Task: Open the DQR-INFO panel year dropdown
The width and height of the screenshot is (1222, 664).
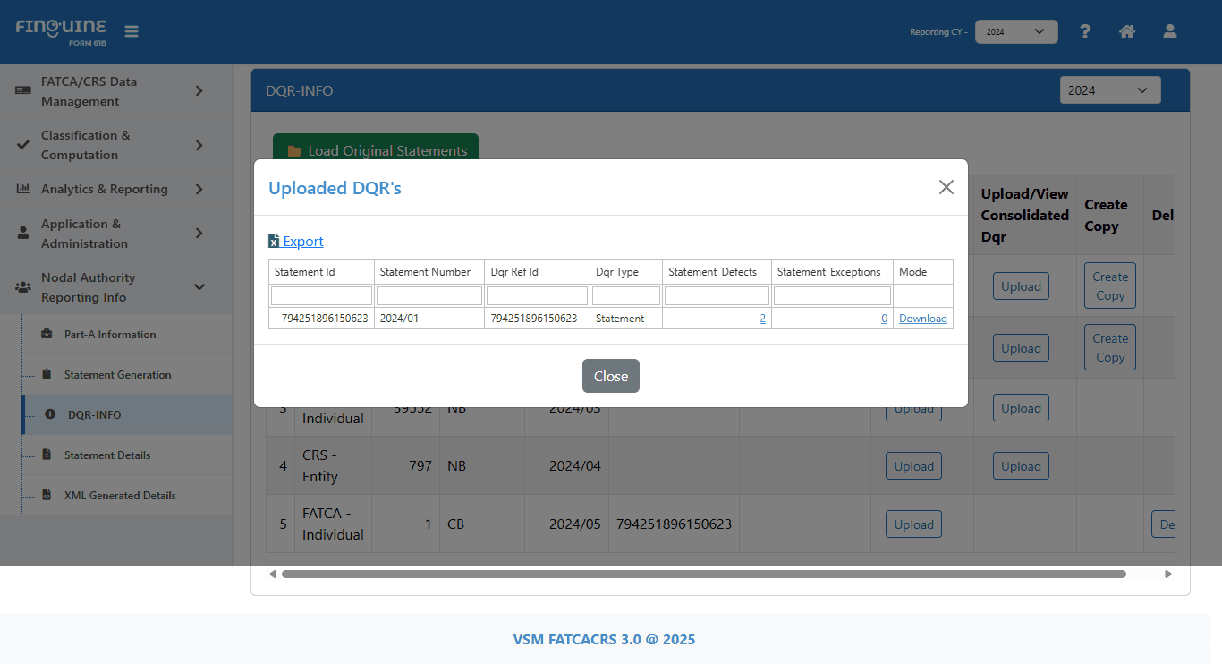Action: (x=1109, y=90)
